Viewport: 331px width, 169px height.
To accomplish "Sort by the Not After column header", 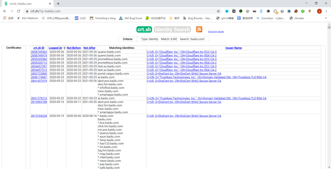I will coord(89,48).
